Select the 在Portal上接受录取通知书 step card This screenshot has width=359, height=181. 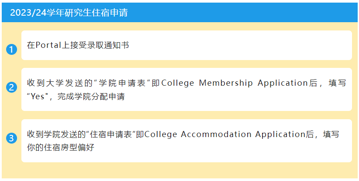coord(186,45)
